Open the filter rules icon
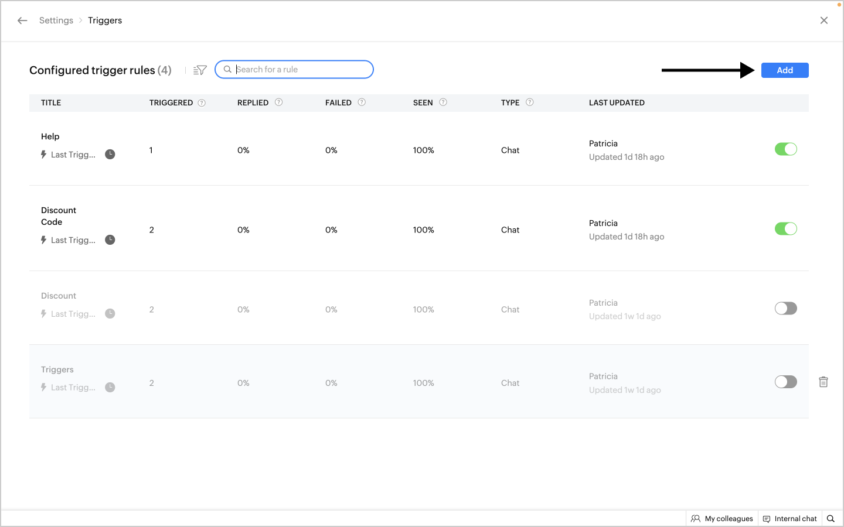This screenshot has height=527, width=844. 200,70
